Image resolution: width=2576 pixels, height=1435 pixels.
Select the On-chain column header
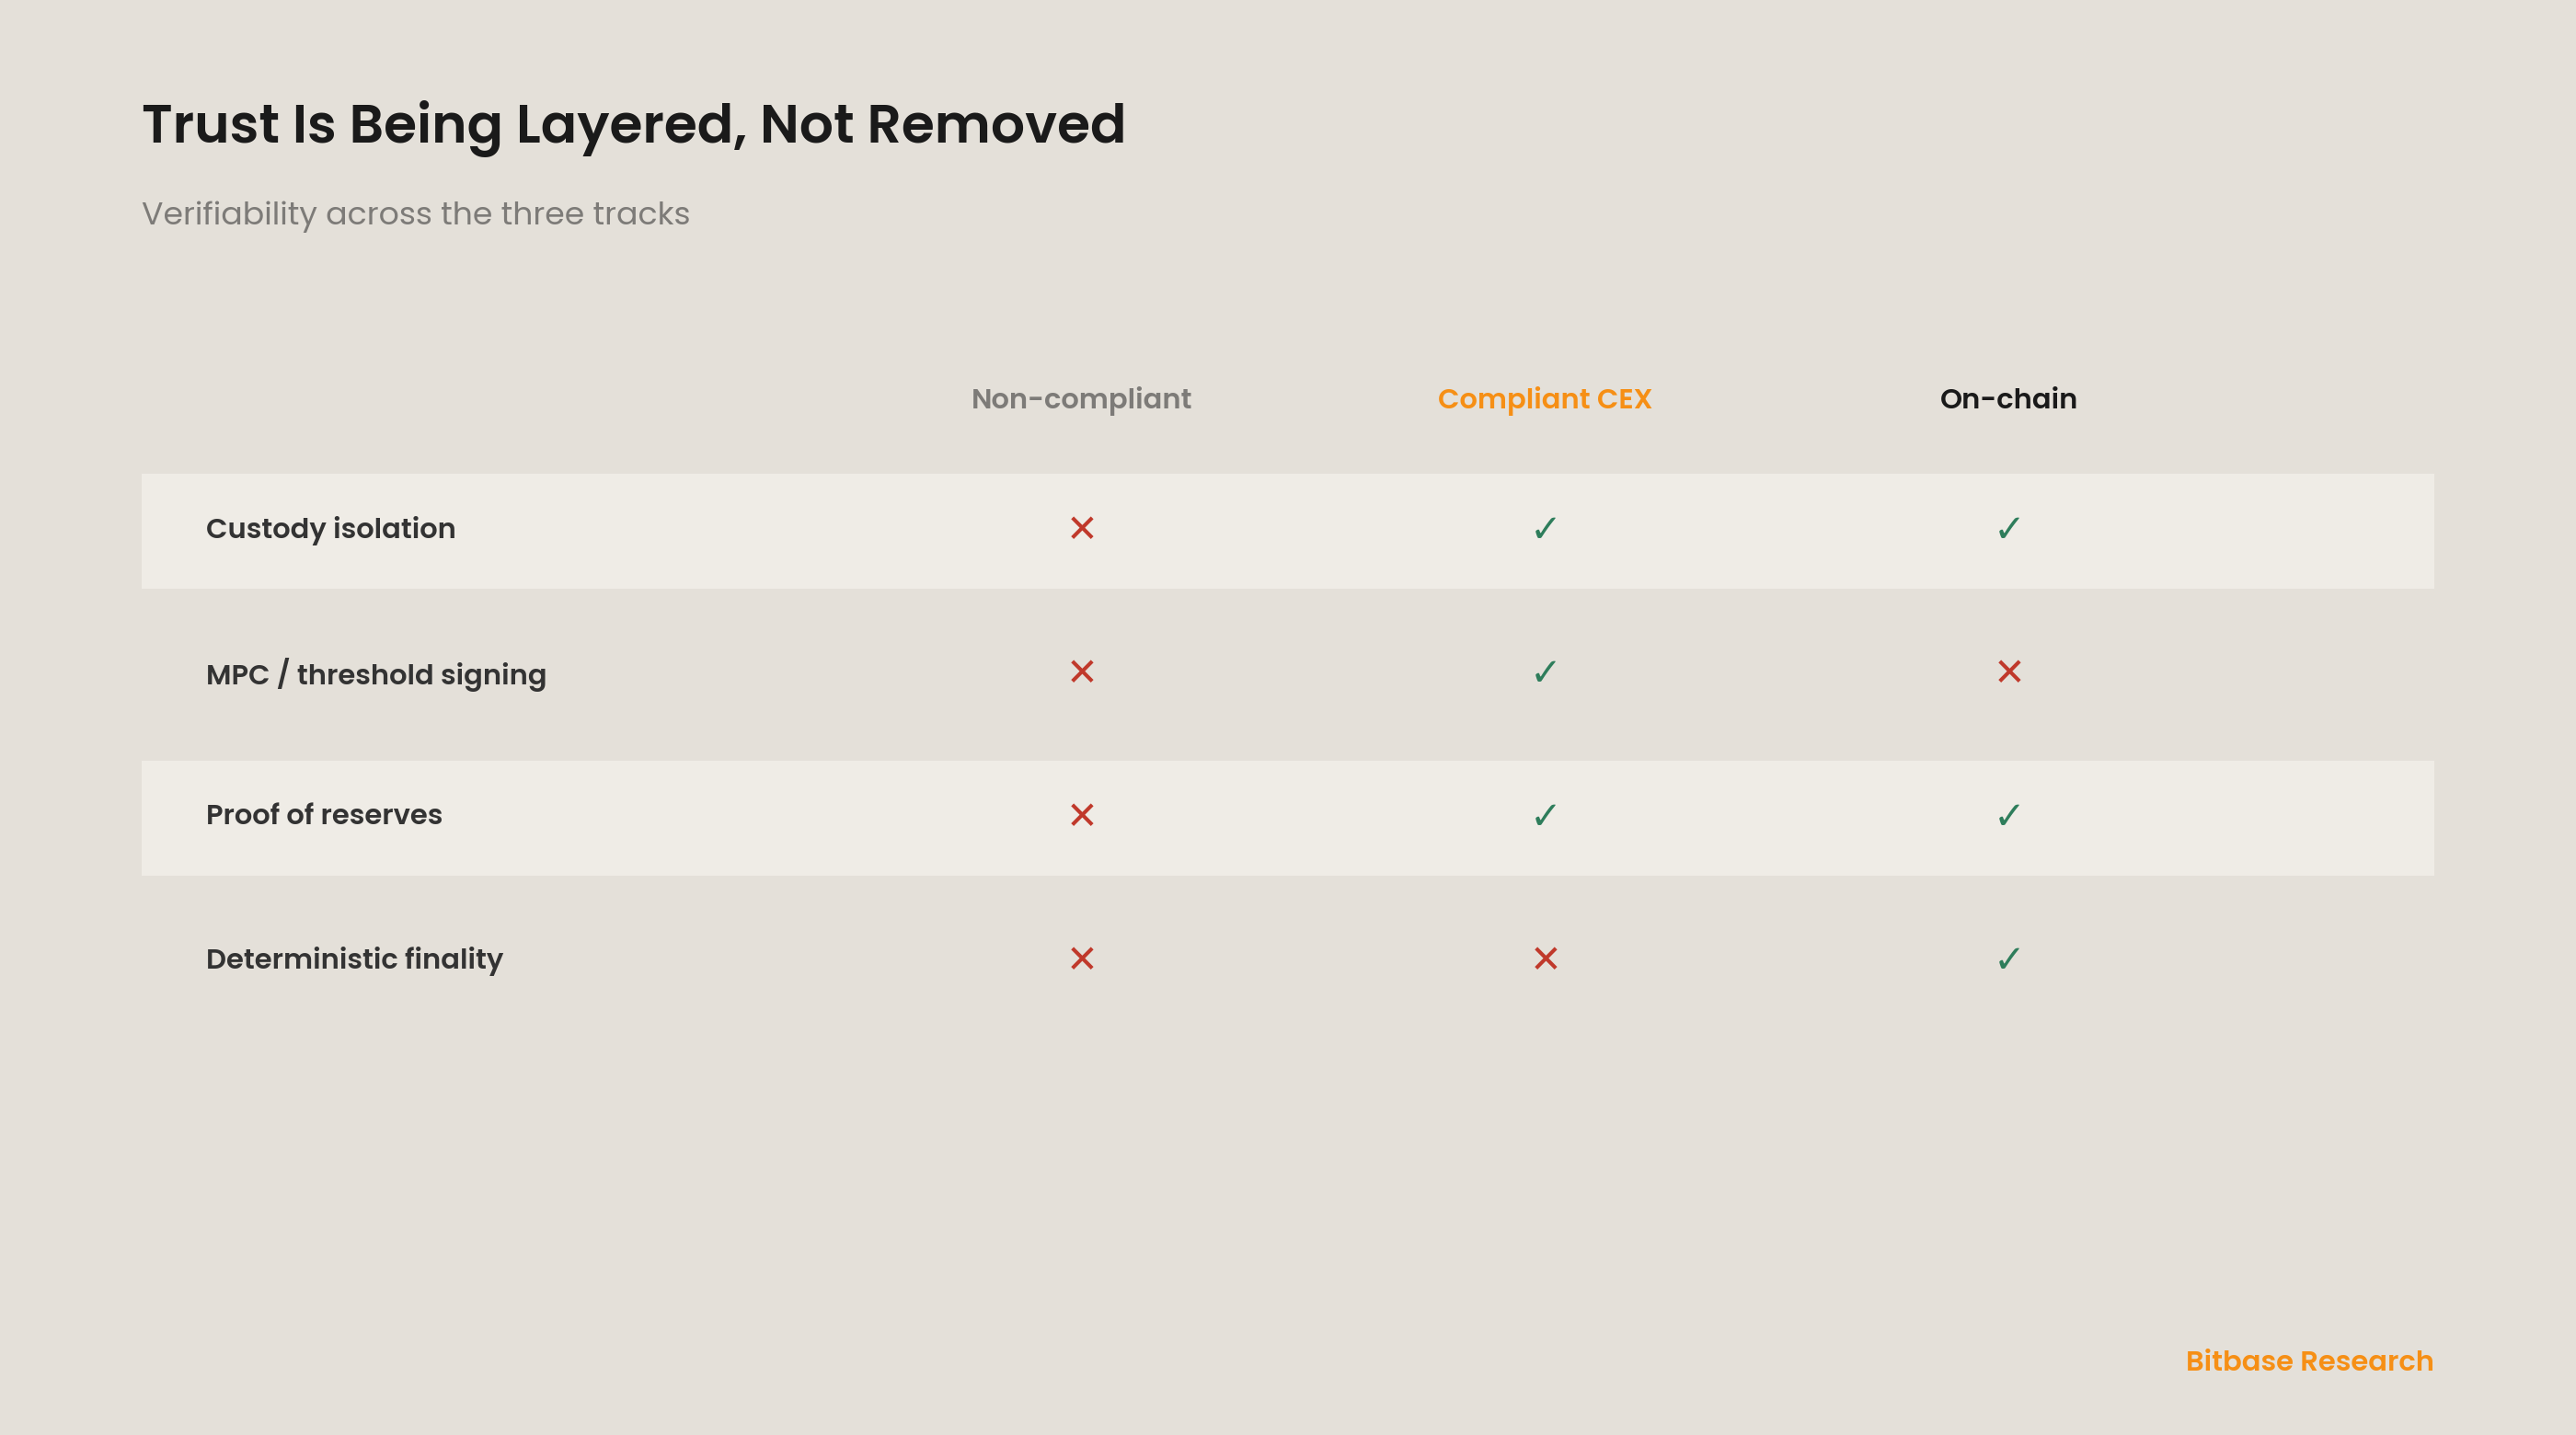pyautogui.click(x=2008, y=399)
